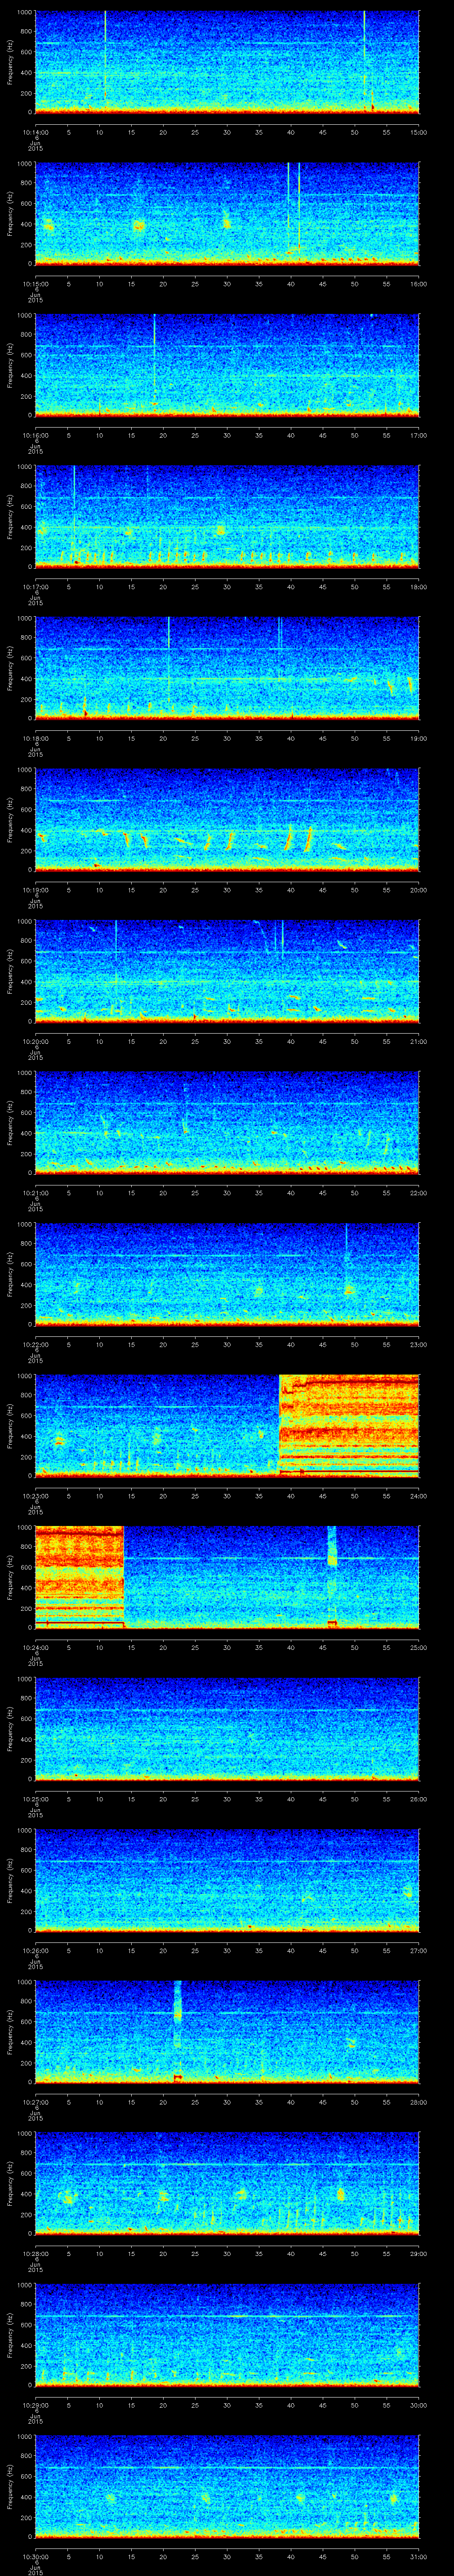This screenshot has height=2576, width=454.
Task: Select the 10:15:00 spectrogram panel
Action: click(227, 213)
